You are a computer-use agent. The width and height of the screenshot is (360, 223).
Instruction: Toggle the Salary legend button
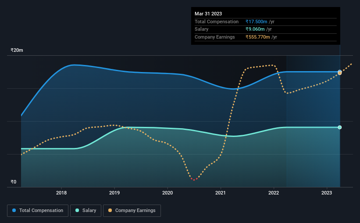(x=86, y=211)
